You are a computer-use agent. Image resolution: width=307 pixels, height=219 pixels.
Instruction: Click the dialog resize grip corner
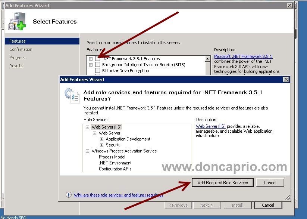click(288, 198)
